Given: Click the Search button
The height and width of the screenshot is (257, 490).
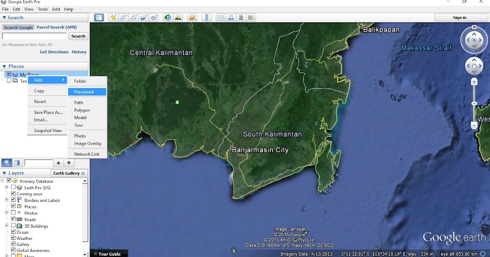Looking at the screenshot, I should coord(78,36).
